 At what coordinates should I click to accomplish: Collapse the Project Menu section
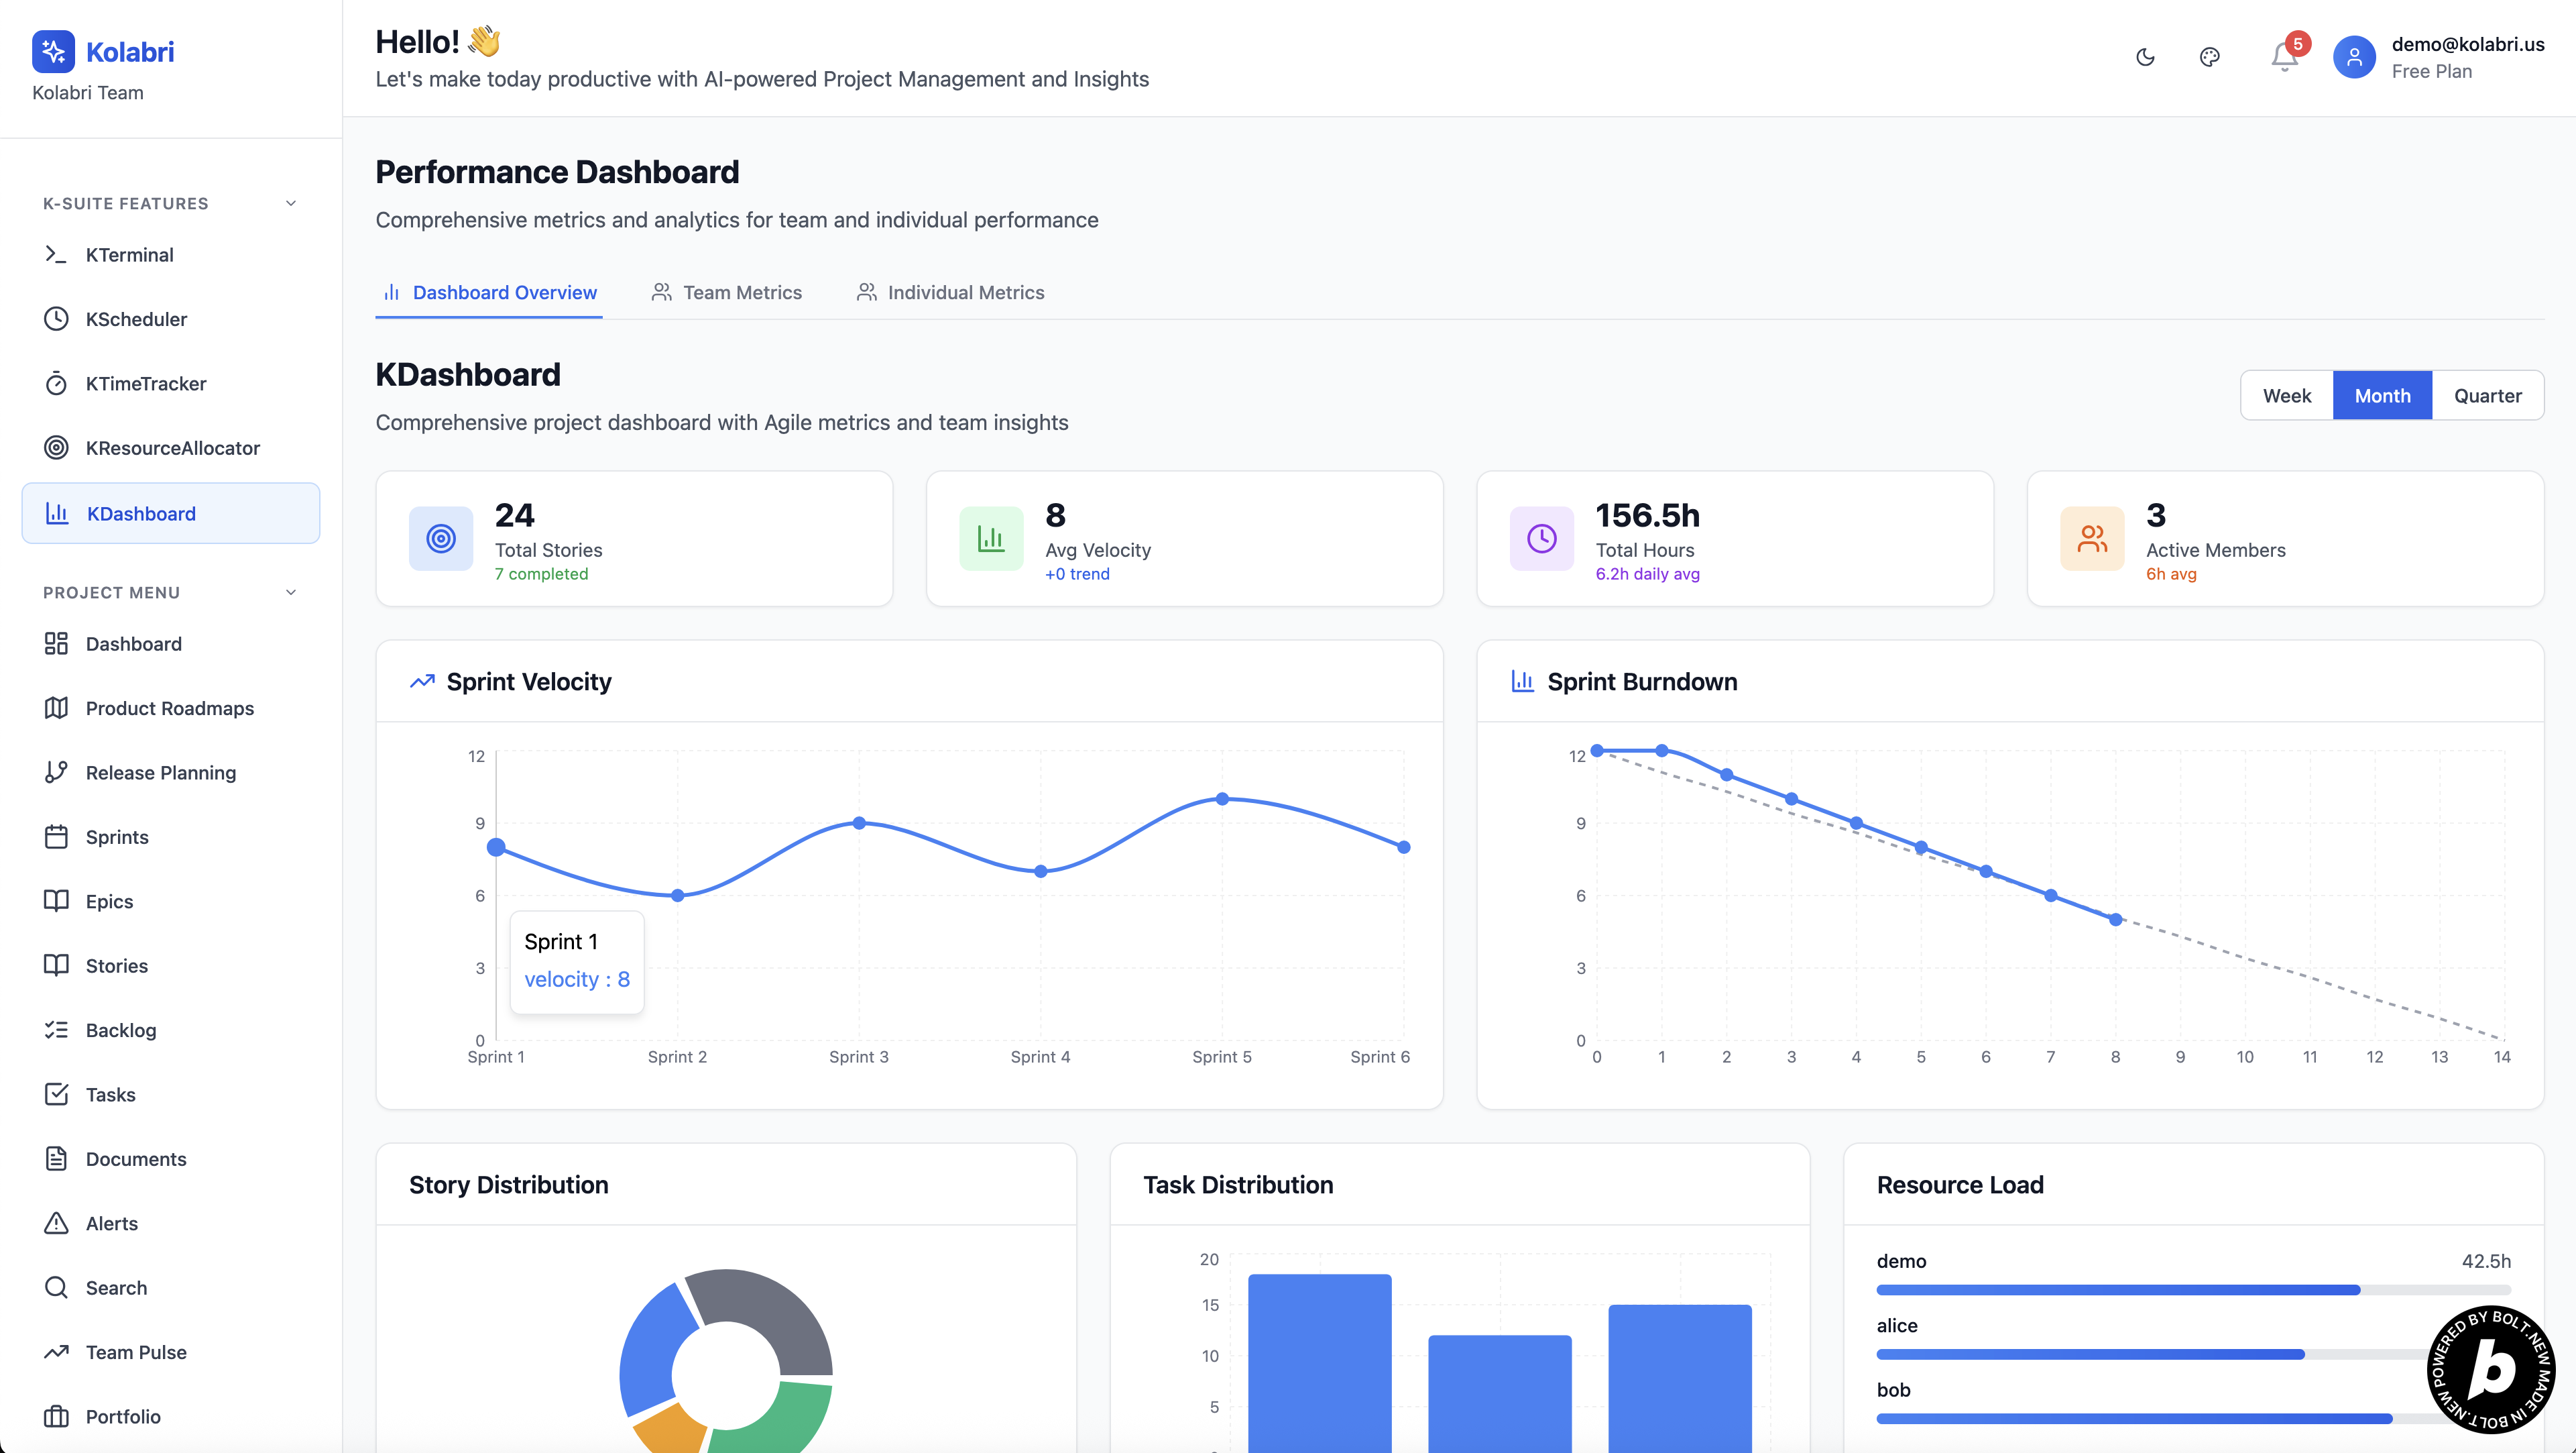[x=291, y=592]
